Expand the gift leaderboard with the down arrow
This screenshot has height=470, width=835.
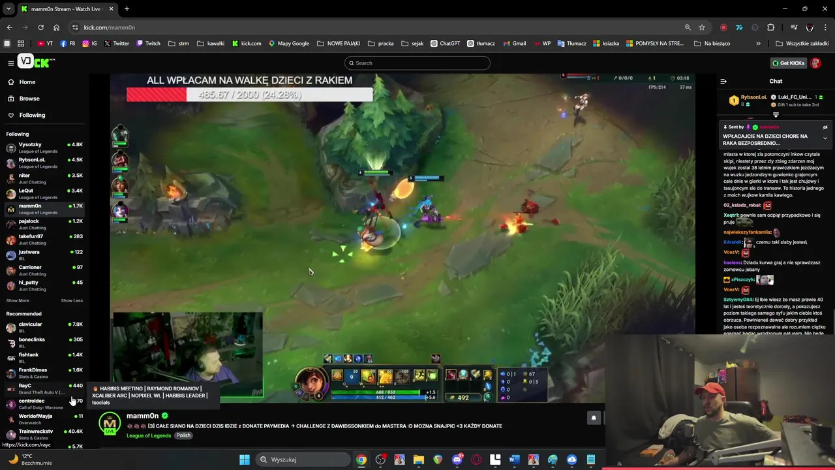(x=776, y=114)
